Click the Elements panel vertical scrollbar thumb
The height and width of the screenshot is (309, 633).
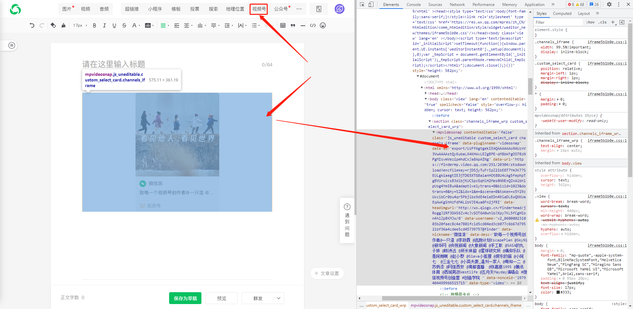tap(530, 86)
